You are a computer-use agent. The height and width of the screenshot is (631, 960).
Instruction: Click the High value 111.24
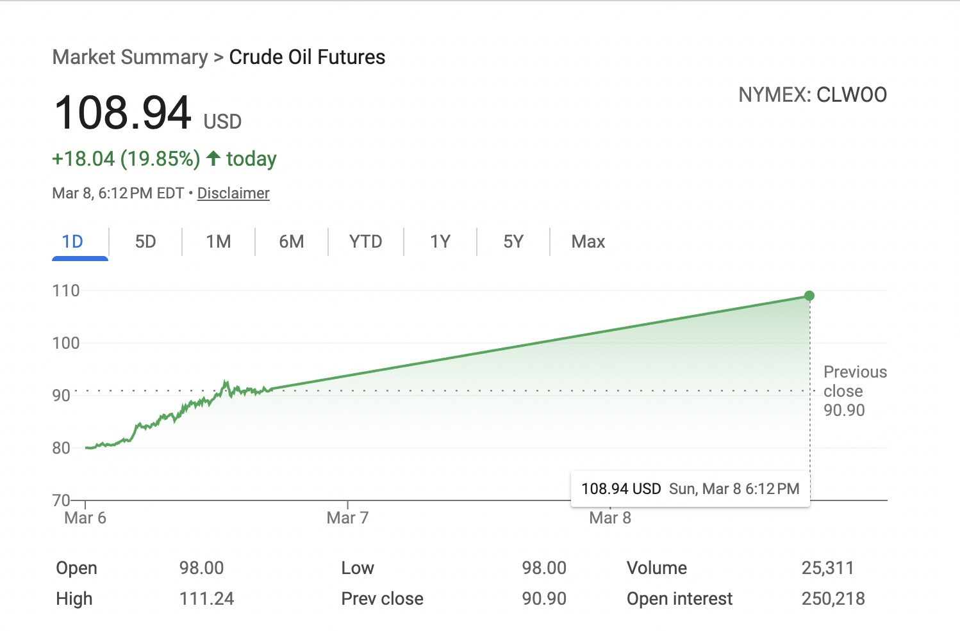[206, 599]
